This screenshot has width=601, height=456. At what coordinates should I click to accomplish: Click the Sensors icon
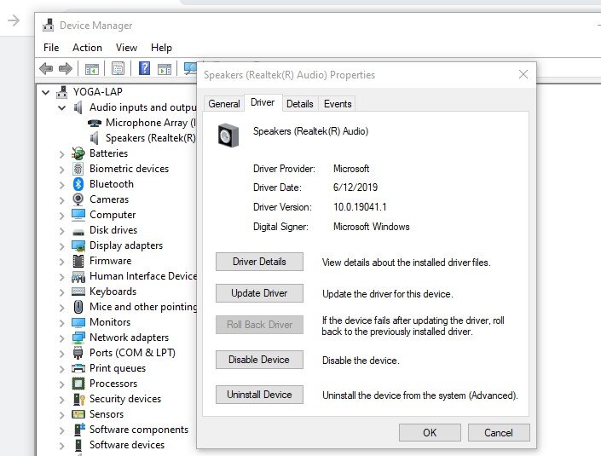click(78, 414)
